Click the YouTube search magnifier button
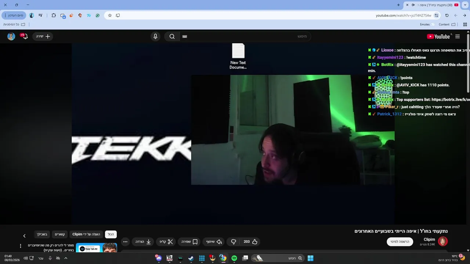This screenshot has width=470, height=264. [x=172, y=36]
